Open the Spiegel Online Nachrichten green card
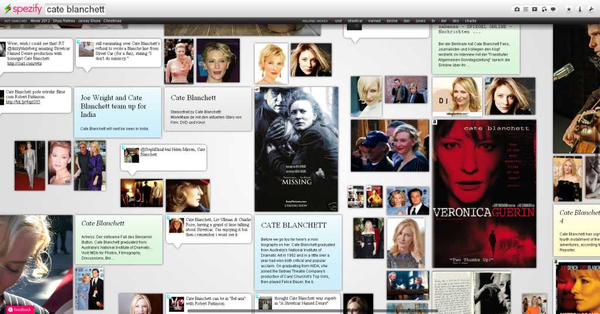This screenshot has width=600, height=314. point(476,49)
